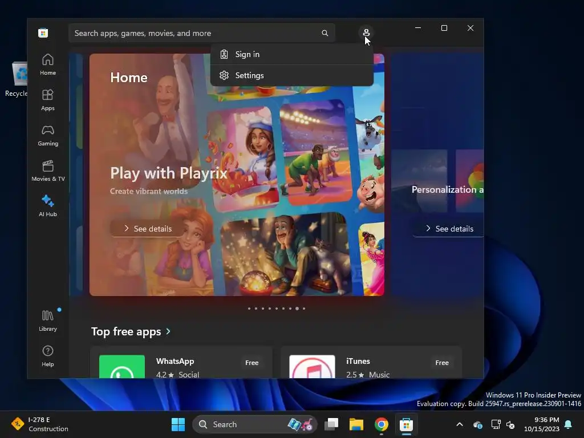Go to Gaming section
The width and height of the screenshot is (584, 438).
[x=48, y=135]
